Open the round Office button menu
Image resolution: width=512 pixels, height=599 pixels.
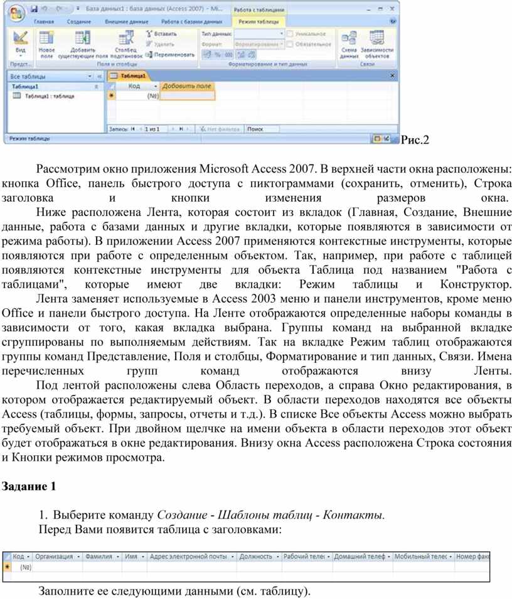point(16,14)
